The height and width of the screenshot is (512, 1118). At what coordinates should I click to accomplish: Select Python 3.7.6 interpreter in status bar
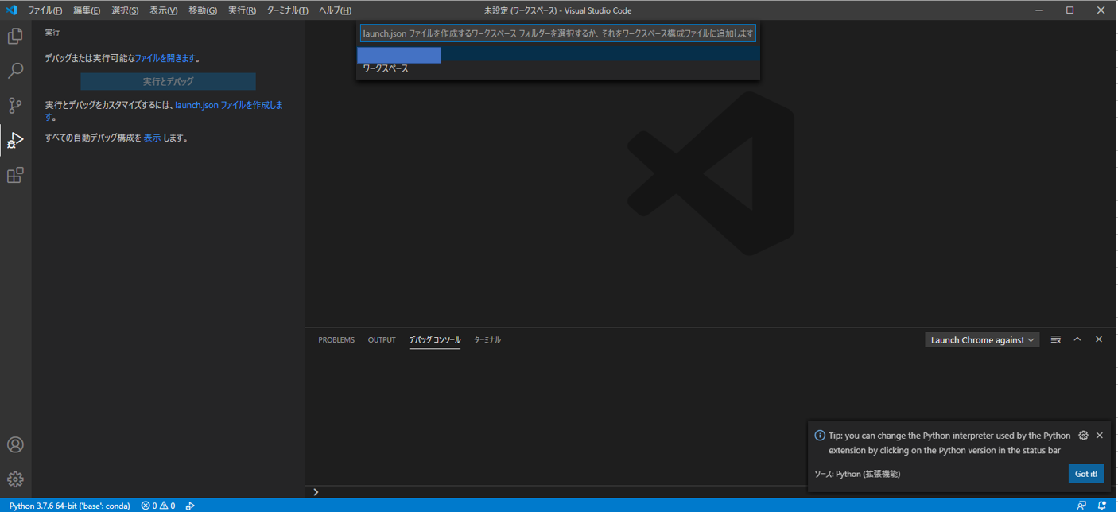pyautogui.click(x=70, y=506)
